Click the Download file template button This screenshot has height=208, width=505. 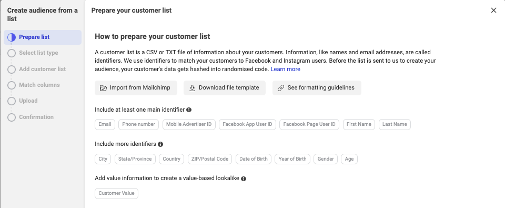[x=225, y=88]
